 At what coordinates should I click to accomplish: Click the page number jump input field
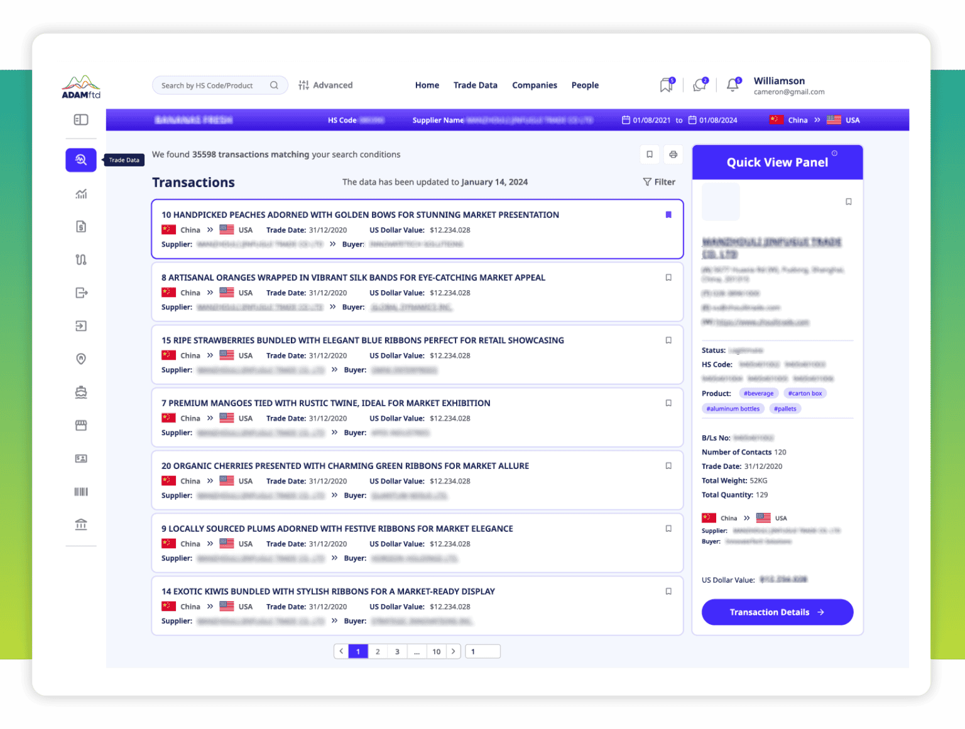pos(482,651)
